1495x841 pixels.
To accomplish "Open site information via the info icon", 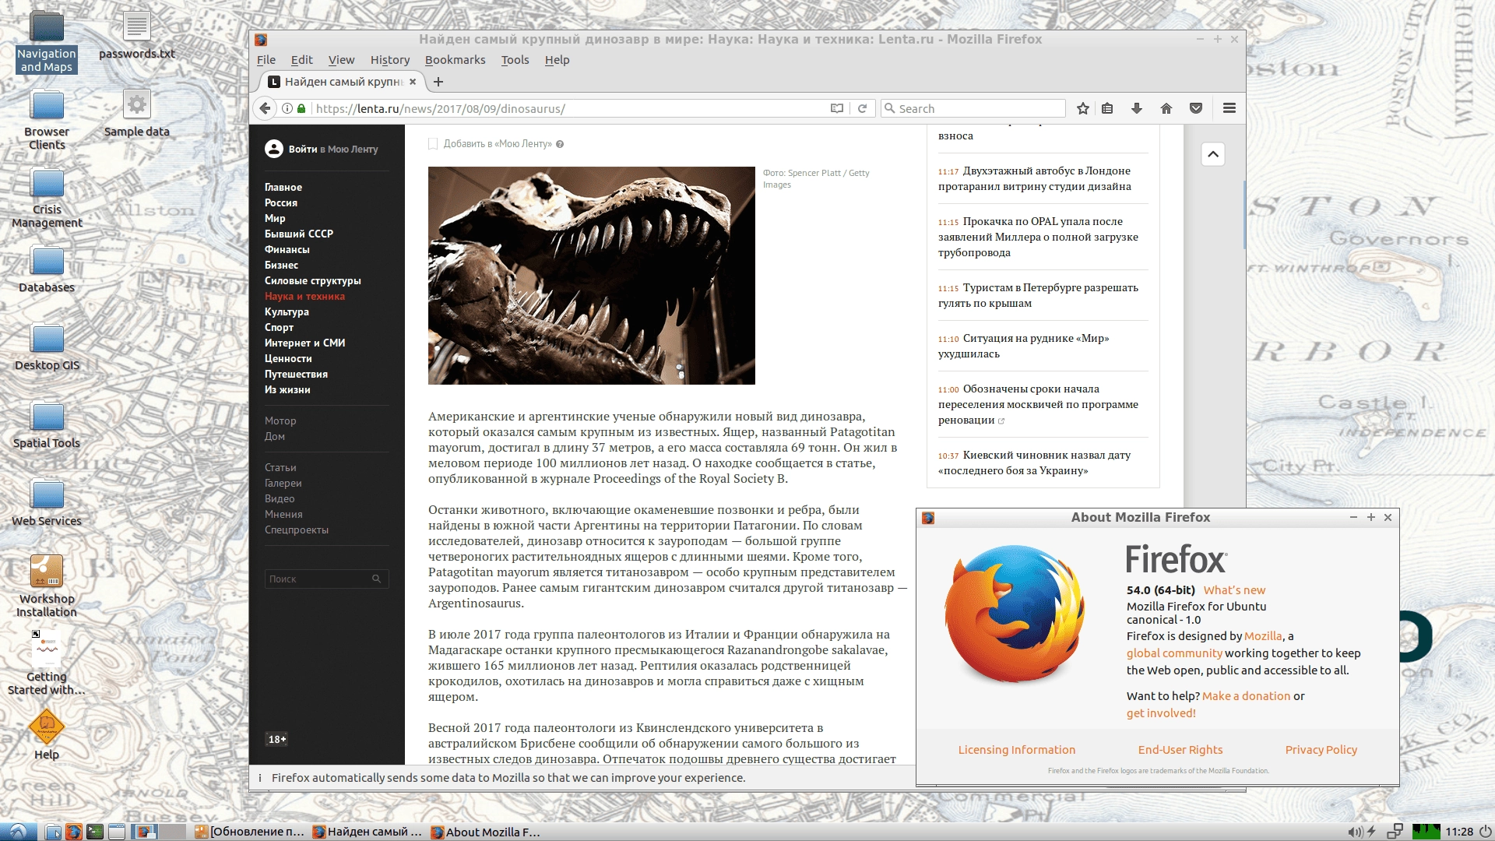I will [287, 108].
